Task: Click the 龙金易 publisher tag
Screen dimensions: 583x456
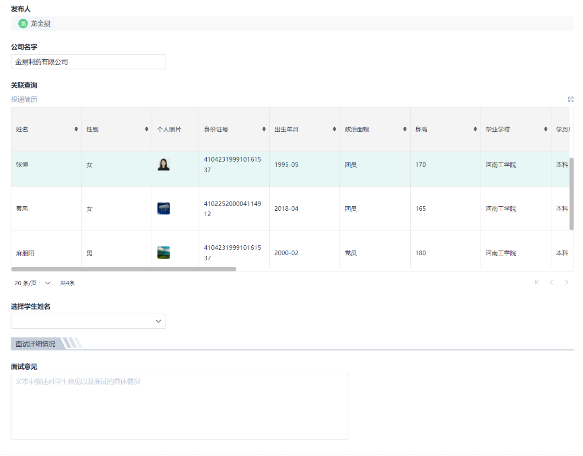Action: click(x=35, y=23)
